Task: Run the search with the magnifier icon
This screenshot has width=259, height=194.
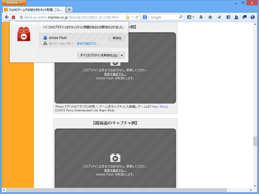Action: pyautogui.click(x=181, y=17)
